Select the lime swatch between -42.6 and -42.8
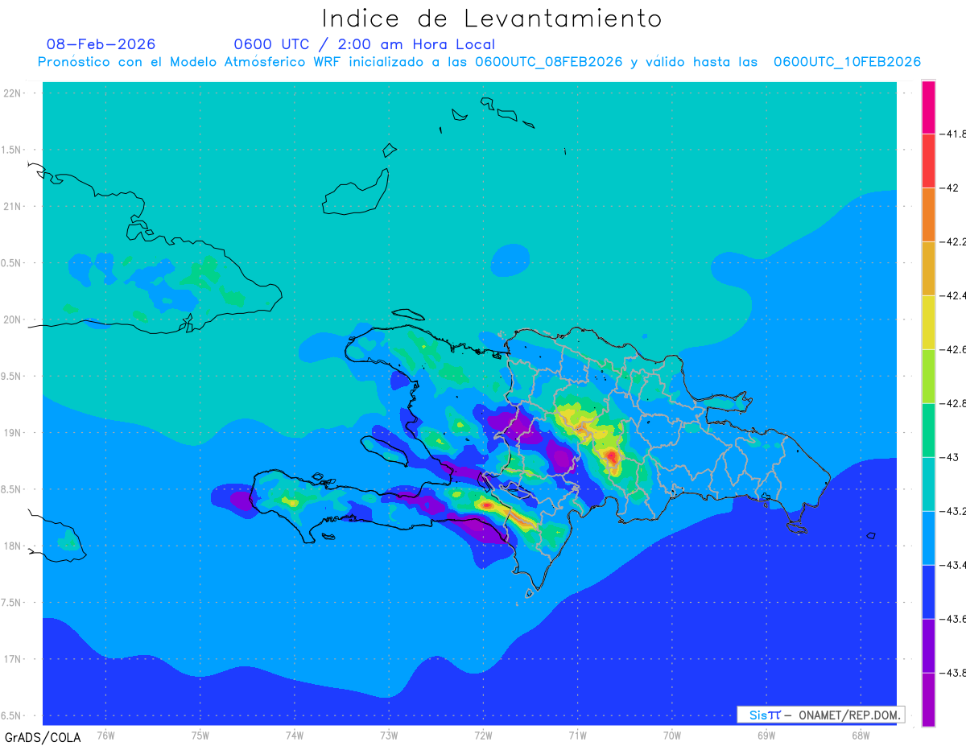This screenshot has width=966, height=746. pyautogui.click(x=928, y=376)
